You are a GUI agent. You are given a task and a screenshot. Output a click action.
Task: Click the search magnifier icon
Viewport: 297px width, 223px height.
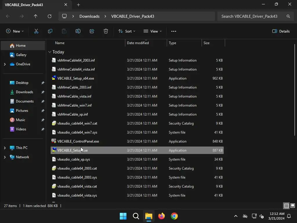(x=288, y=16)
